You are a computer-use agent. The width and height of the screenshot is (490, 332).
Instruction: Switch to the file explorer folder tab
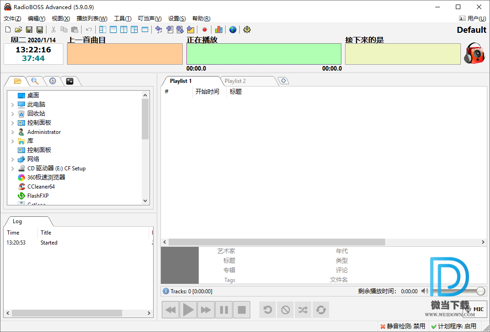(x=17, y=81)
